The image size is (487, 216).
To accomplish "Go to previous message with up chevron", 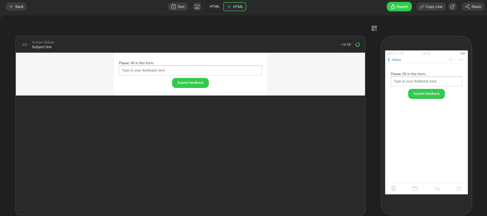I will click(451, 60).
